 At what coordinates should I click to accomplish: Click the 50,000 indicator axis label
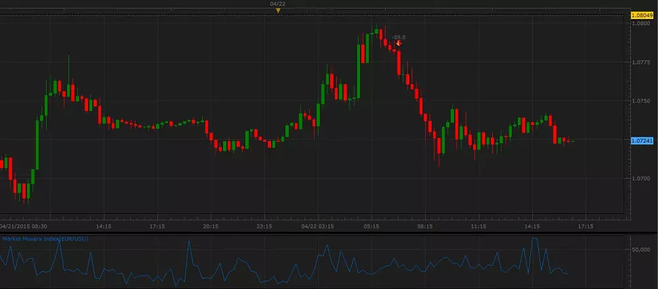tap(640, 250)
